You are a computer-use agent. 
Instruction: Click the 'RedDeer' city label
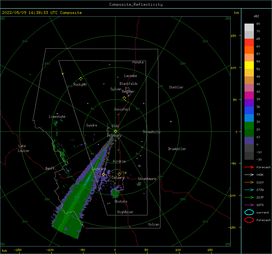pyautogui.click(x=128, y=92)
